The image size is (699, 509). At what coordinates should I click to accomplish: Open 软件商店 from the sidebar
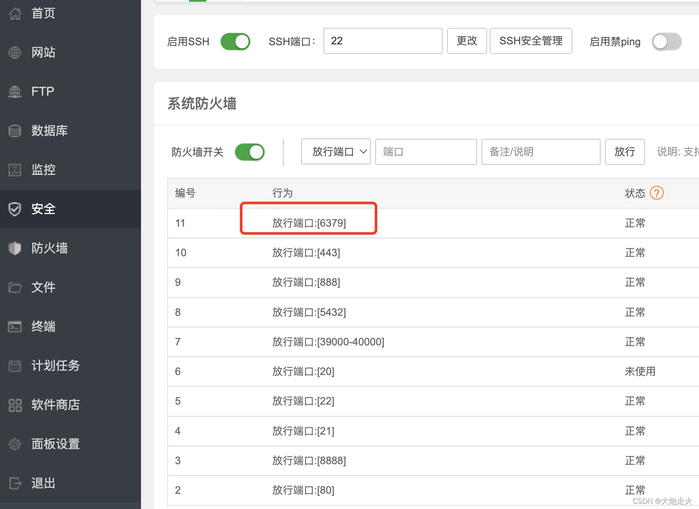pyautogui.click(x=56, y=405)
